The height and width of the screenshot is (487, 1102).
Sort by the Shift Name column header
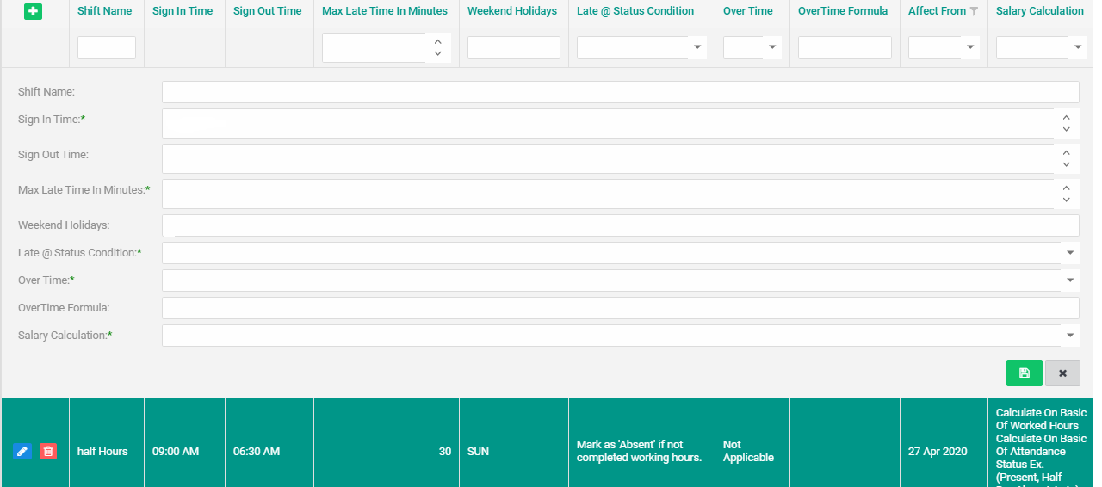[104, 11]
